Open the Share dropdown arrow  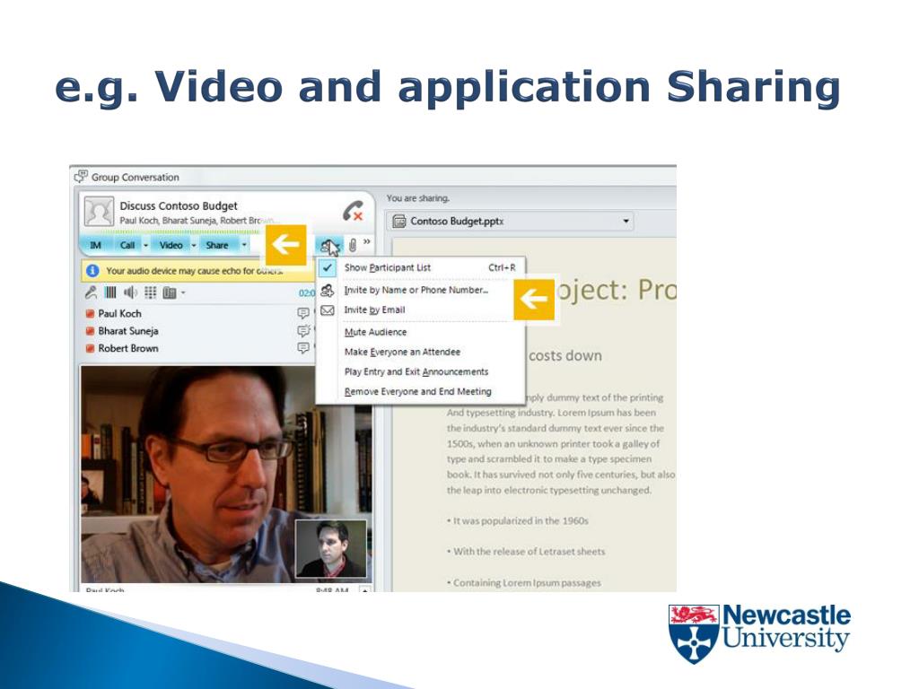click(x=244, y=246)
